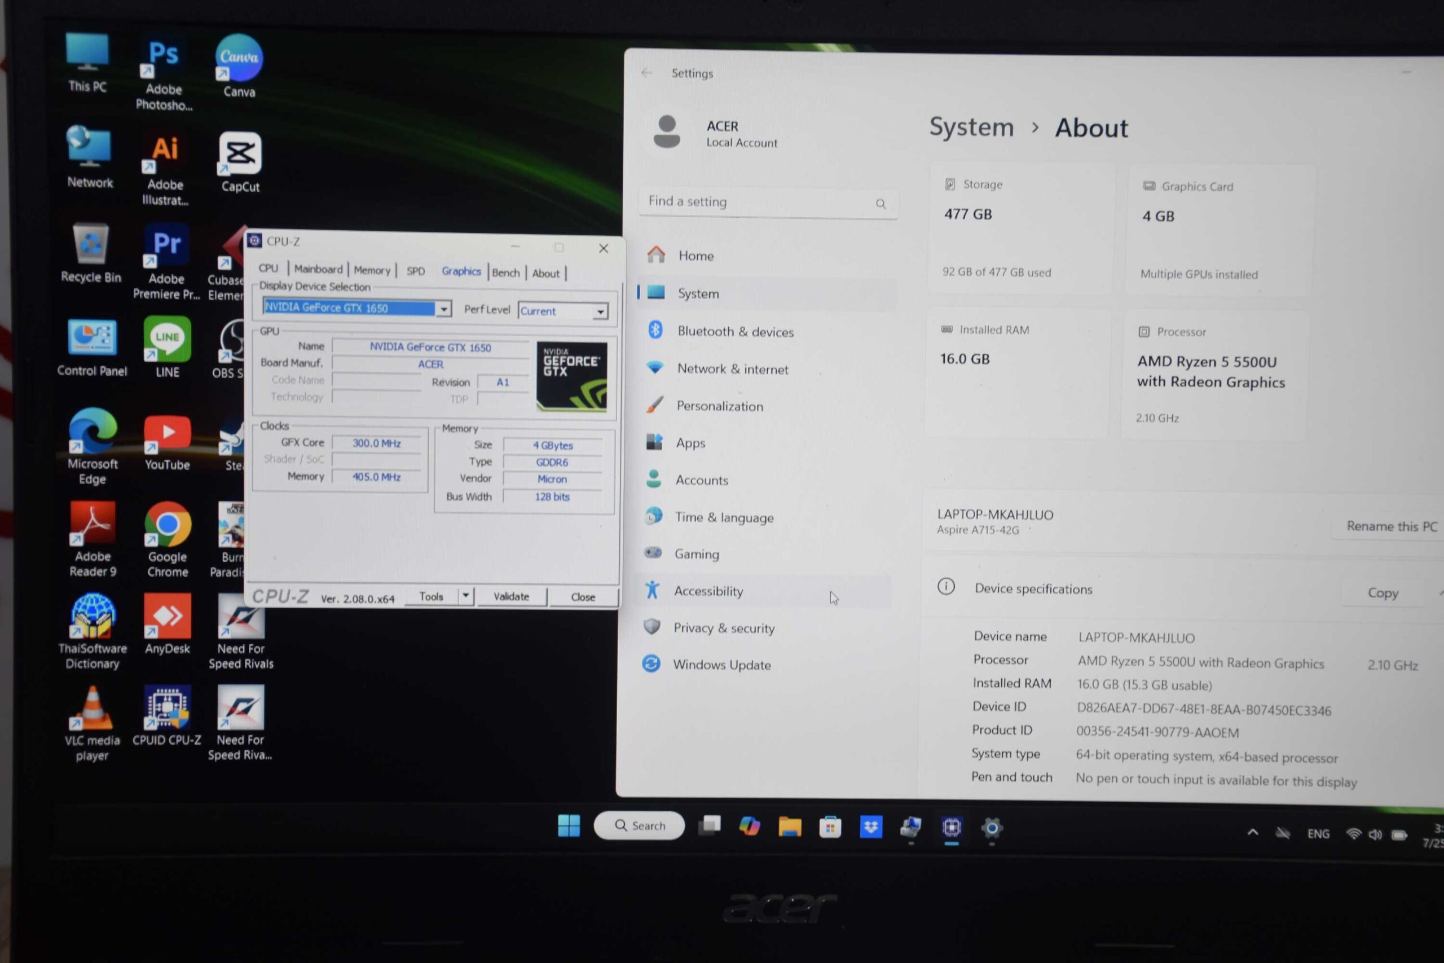Screen dimensions: 1444x963
Task: Switch to the CPU tab in CPU-Z
Action: click(268, 269)
